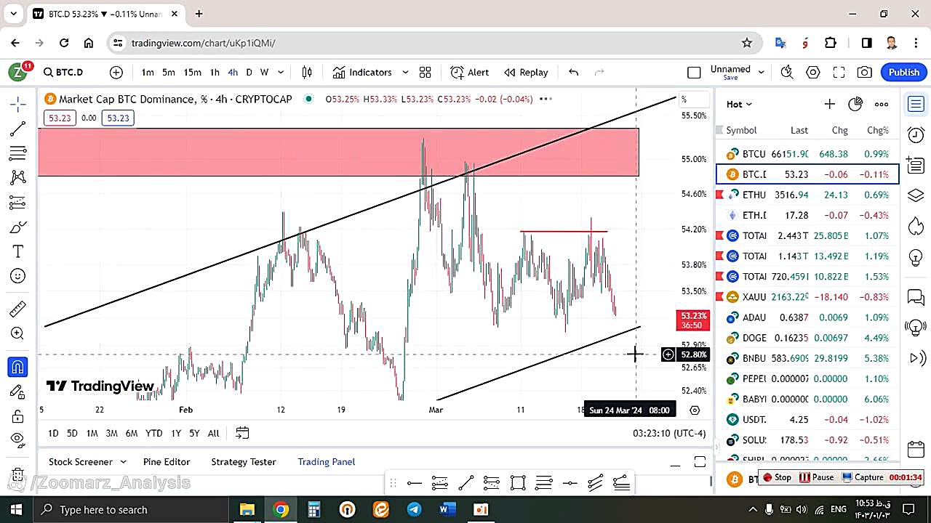Viewport: 931px width, 523px height.
Task: Undo the last chart action
Action: click(573, 72)
